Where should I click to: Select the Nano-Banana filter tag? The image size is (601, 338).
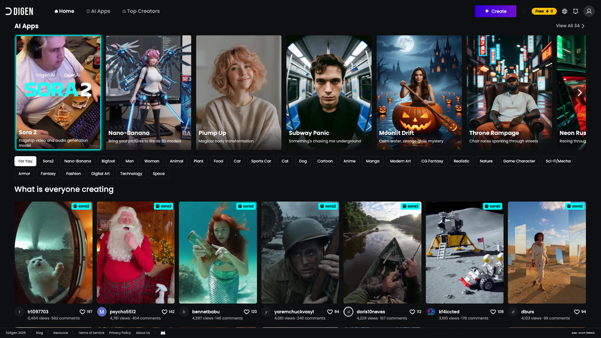coord(78,161)
